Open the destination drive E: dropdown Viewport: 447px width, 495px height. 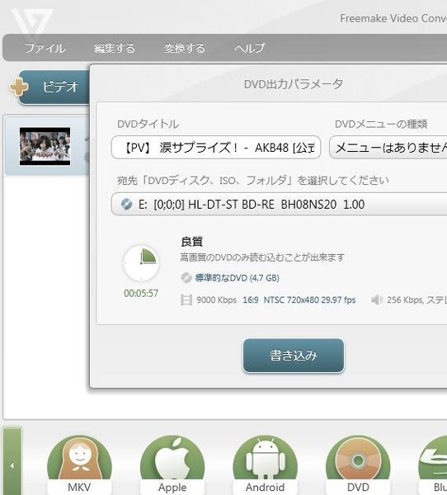coord(279,205)
